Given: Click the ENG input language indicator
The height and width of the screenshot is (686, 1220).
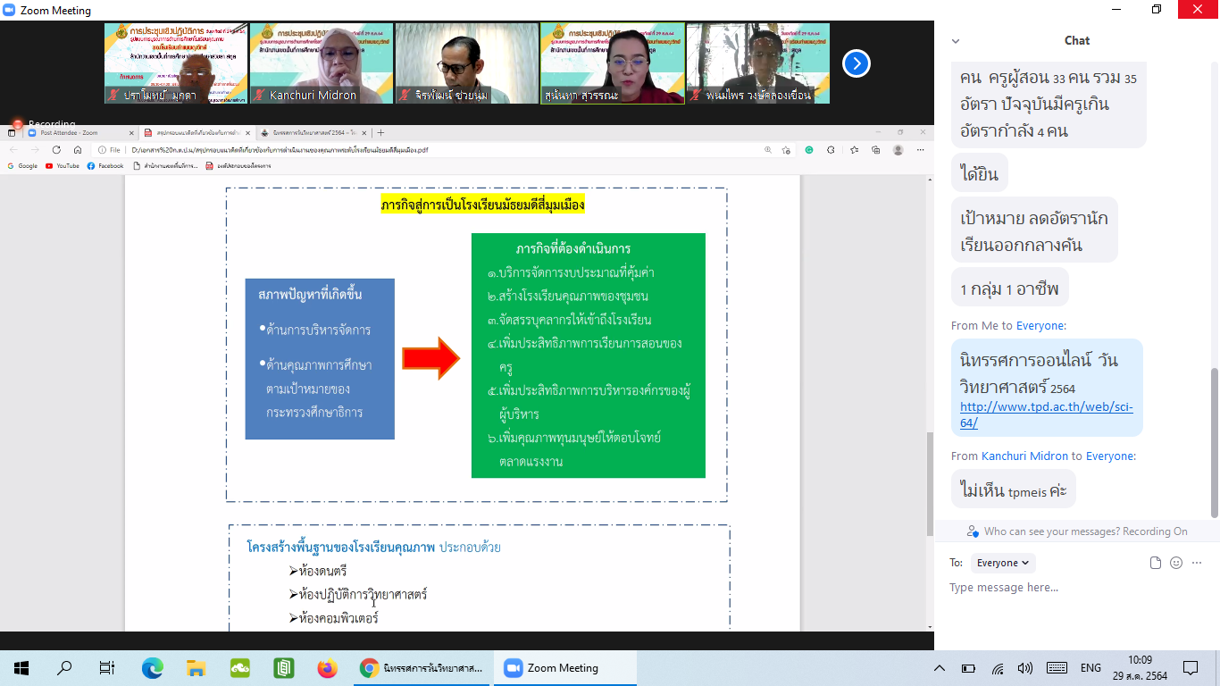Looking at the screenshot, I should coord(1090,668).
